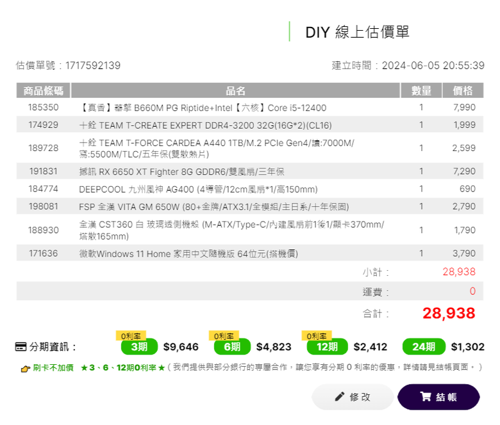Click the price 2,790

pyautogui.click(x=464, y=206)
